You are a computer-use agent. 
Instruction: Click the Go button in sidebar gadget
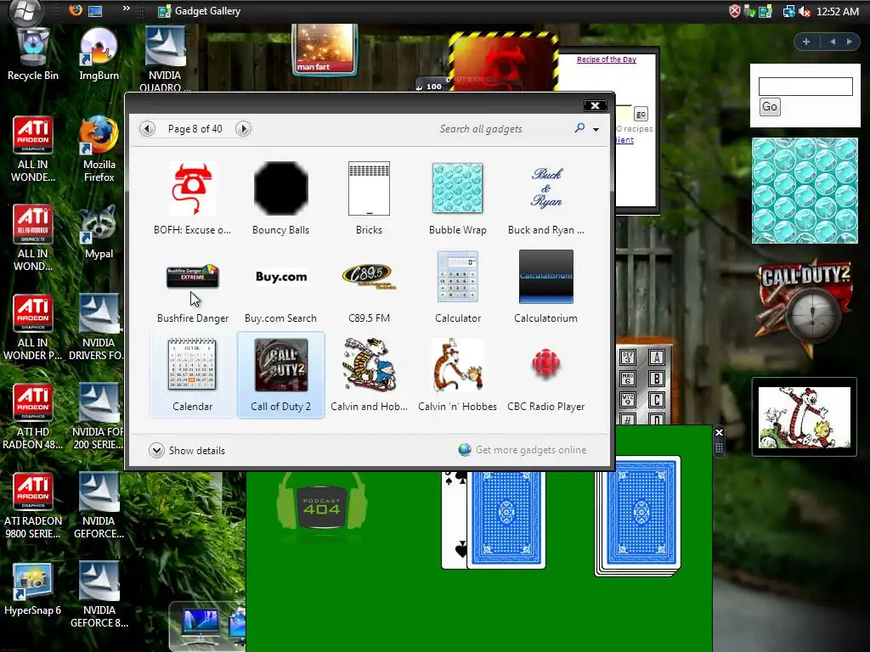point(769,106)
